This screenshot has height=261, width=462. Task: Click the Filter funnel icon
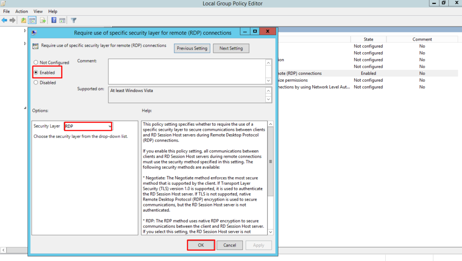(x=74, y=20)
